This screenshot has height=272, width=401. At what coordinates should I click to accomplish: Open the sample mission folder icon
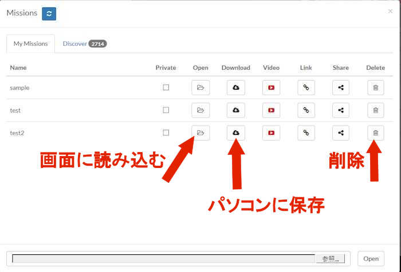200,87
